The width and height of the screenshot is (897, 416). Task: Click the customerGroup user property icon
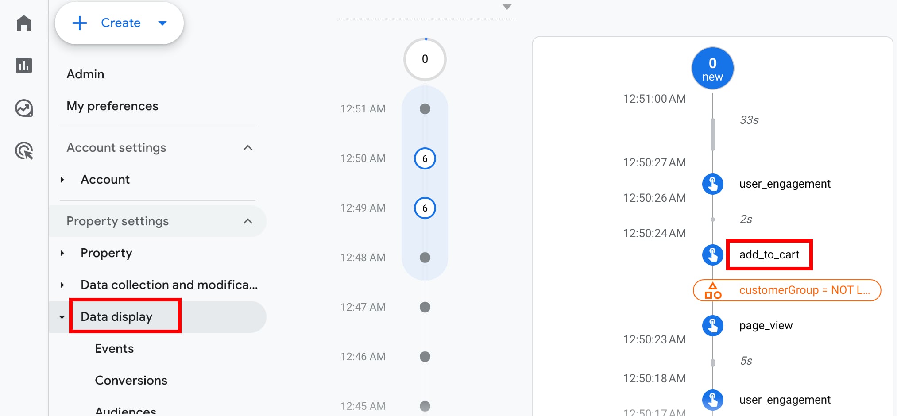712,291
